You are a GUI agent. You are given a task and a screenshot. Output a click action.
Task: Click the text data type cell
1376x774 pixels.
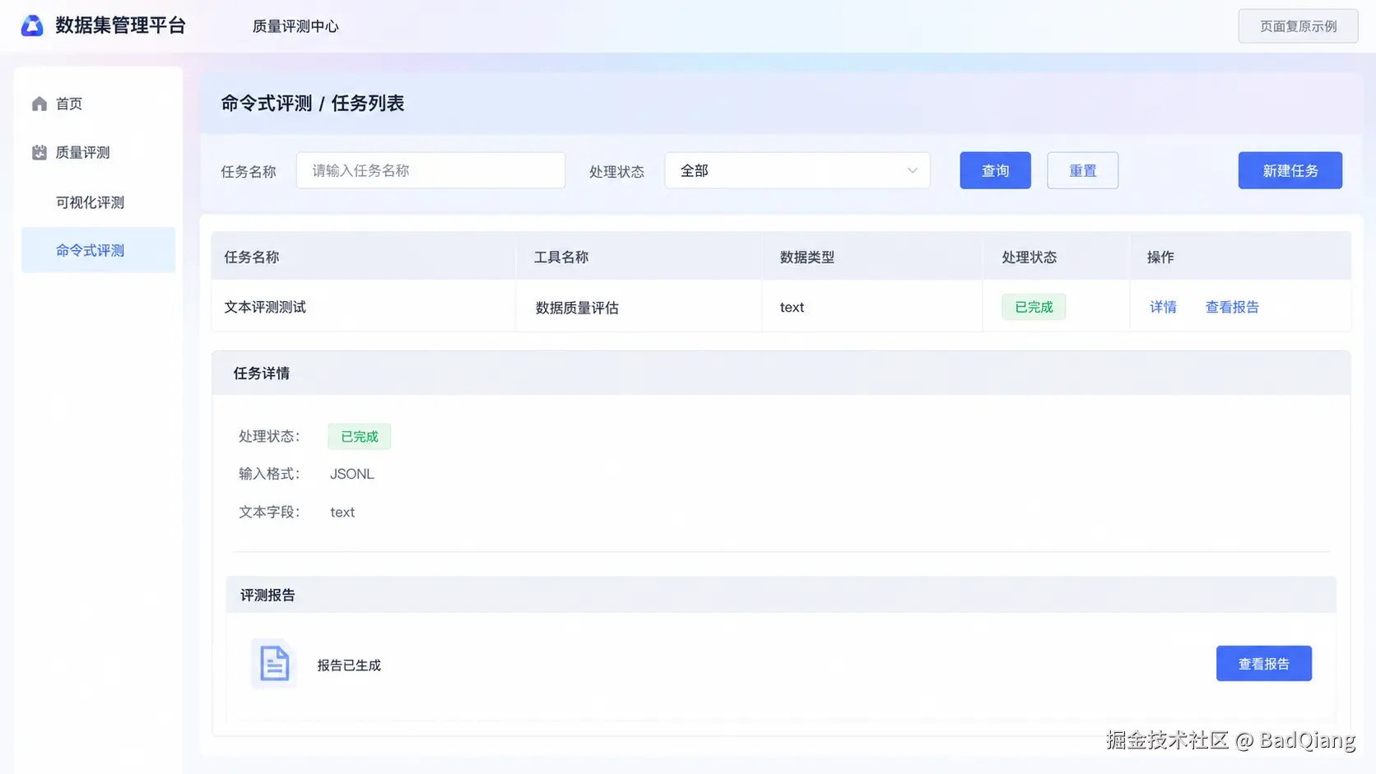click(872, 307)
